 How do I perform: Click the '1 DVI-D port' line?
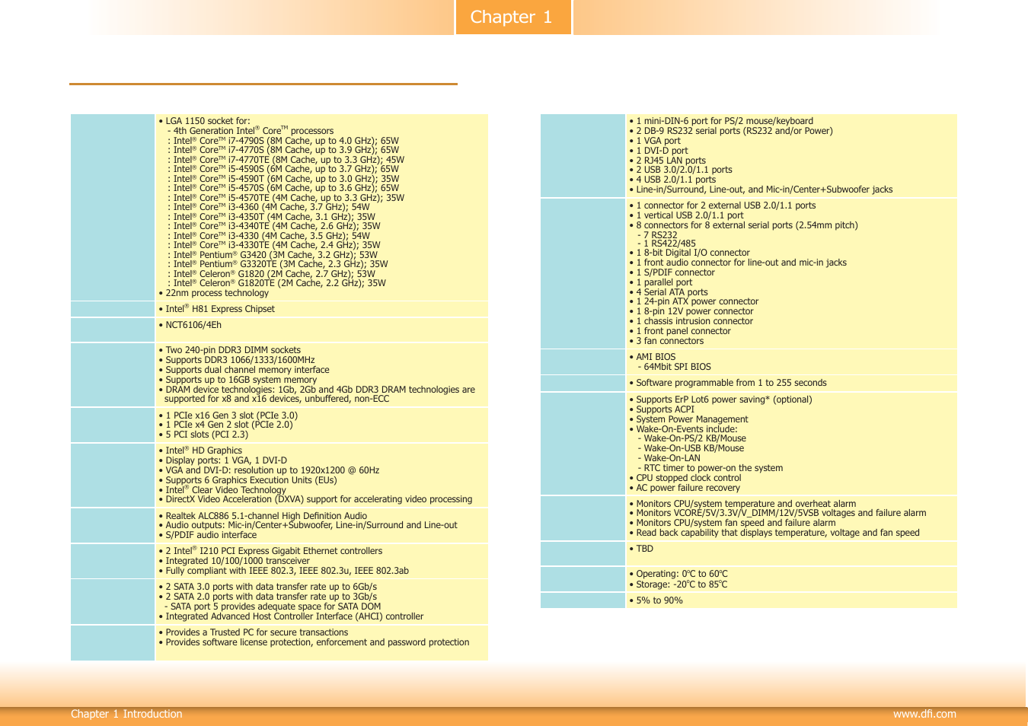659,151
